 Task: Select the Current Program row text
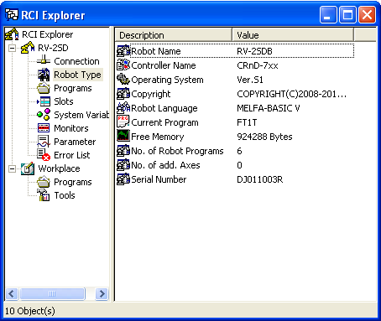click(164, 122)
